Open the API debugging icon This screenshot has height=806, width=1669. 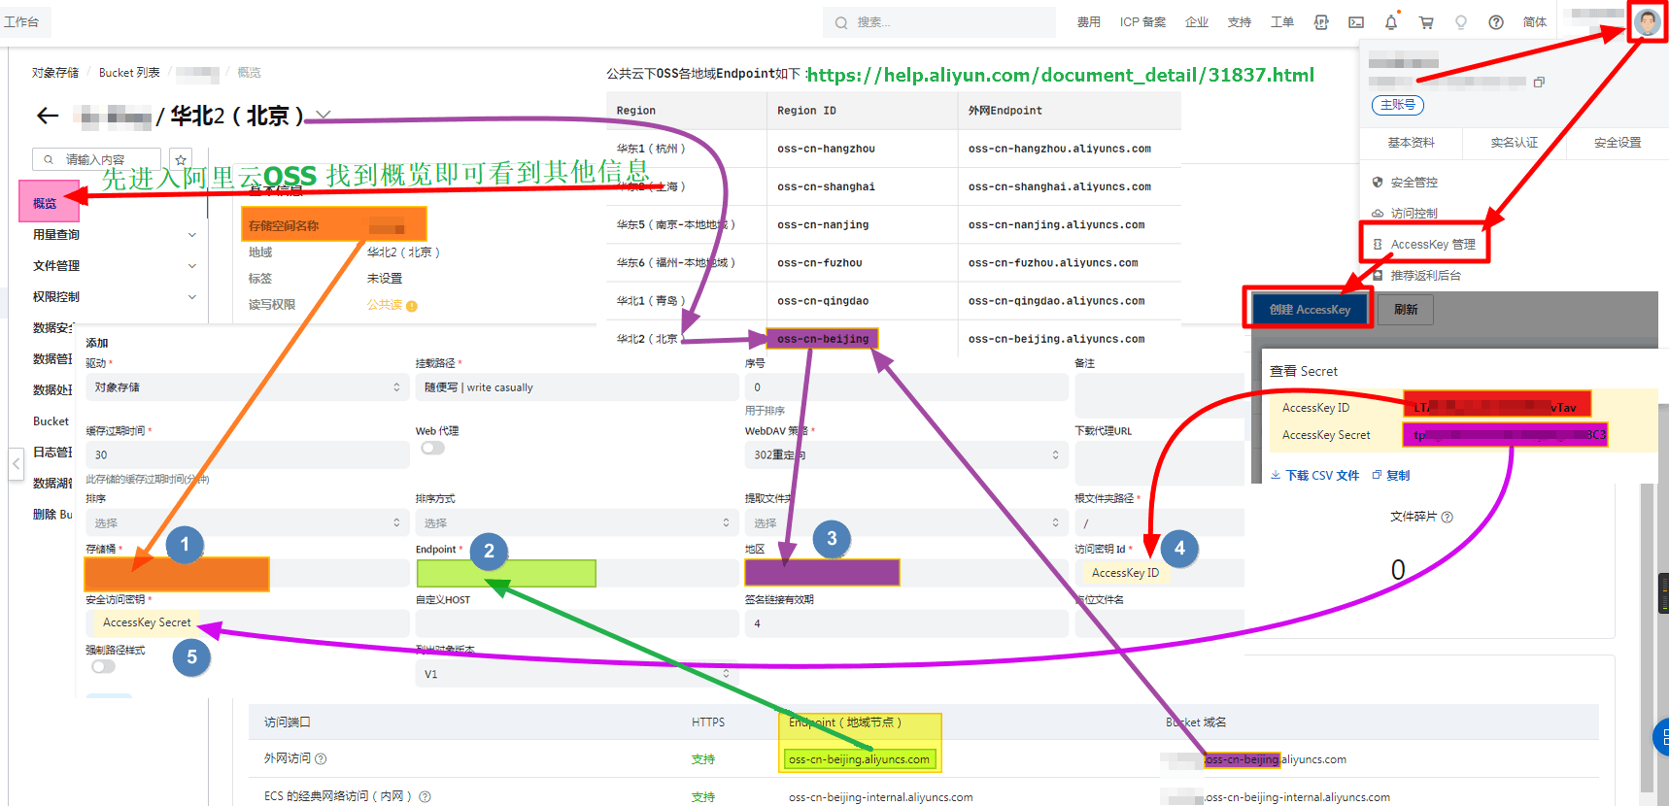(x=1321, y=22)
